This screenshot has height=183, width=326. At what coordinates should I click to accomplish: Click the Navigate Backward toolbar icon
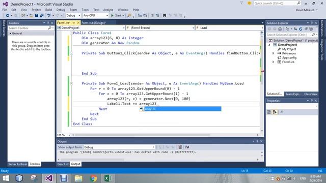(8, 16)
